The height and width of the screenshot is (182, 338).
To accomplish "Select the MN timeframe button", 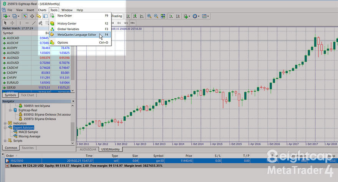I will (x=133, y=23).
